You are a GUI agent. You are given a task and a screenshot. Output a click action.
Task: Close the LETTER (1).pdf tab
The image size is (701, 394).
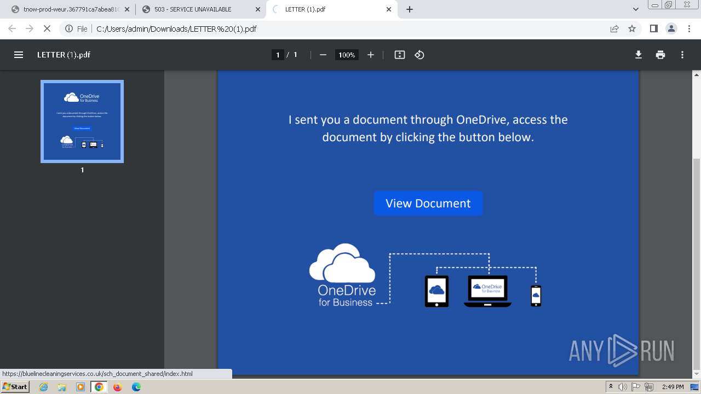389,9
